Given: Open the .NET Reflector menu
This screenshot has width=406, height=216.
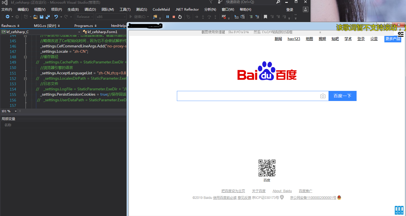Looking at the screenshot, I should 187,10.
